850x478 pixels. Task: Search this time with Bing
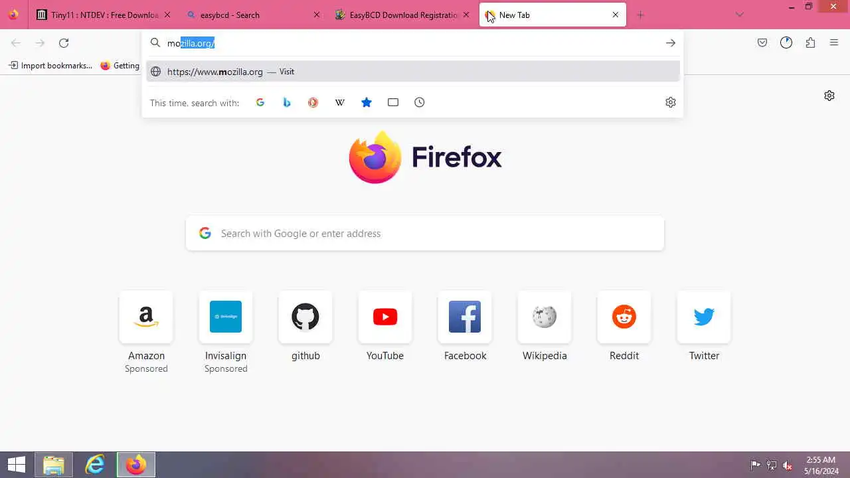click(x=287, y=102)
